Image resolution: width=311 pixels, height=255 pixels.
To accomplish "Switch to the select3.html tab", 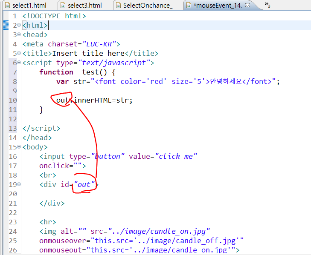I will (85, 6).
